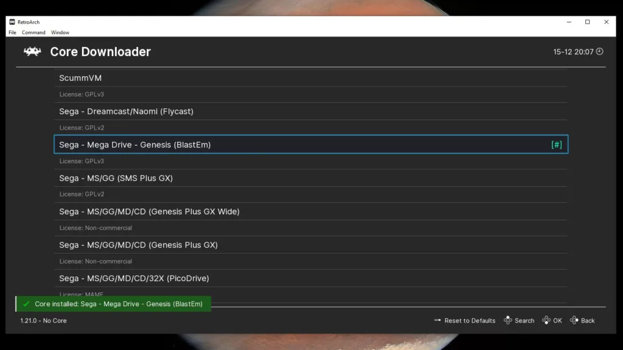This screenshot has width=623, height=350.
Task: Click the Core Downloader heading
Action: (x=100, y=52)
